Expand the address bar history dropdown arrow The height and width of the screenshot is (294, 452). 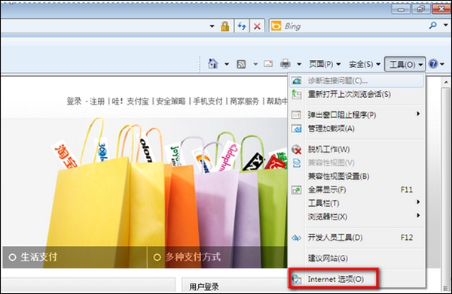click(212, 26)
